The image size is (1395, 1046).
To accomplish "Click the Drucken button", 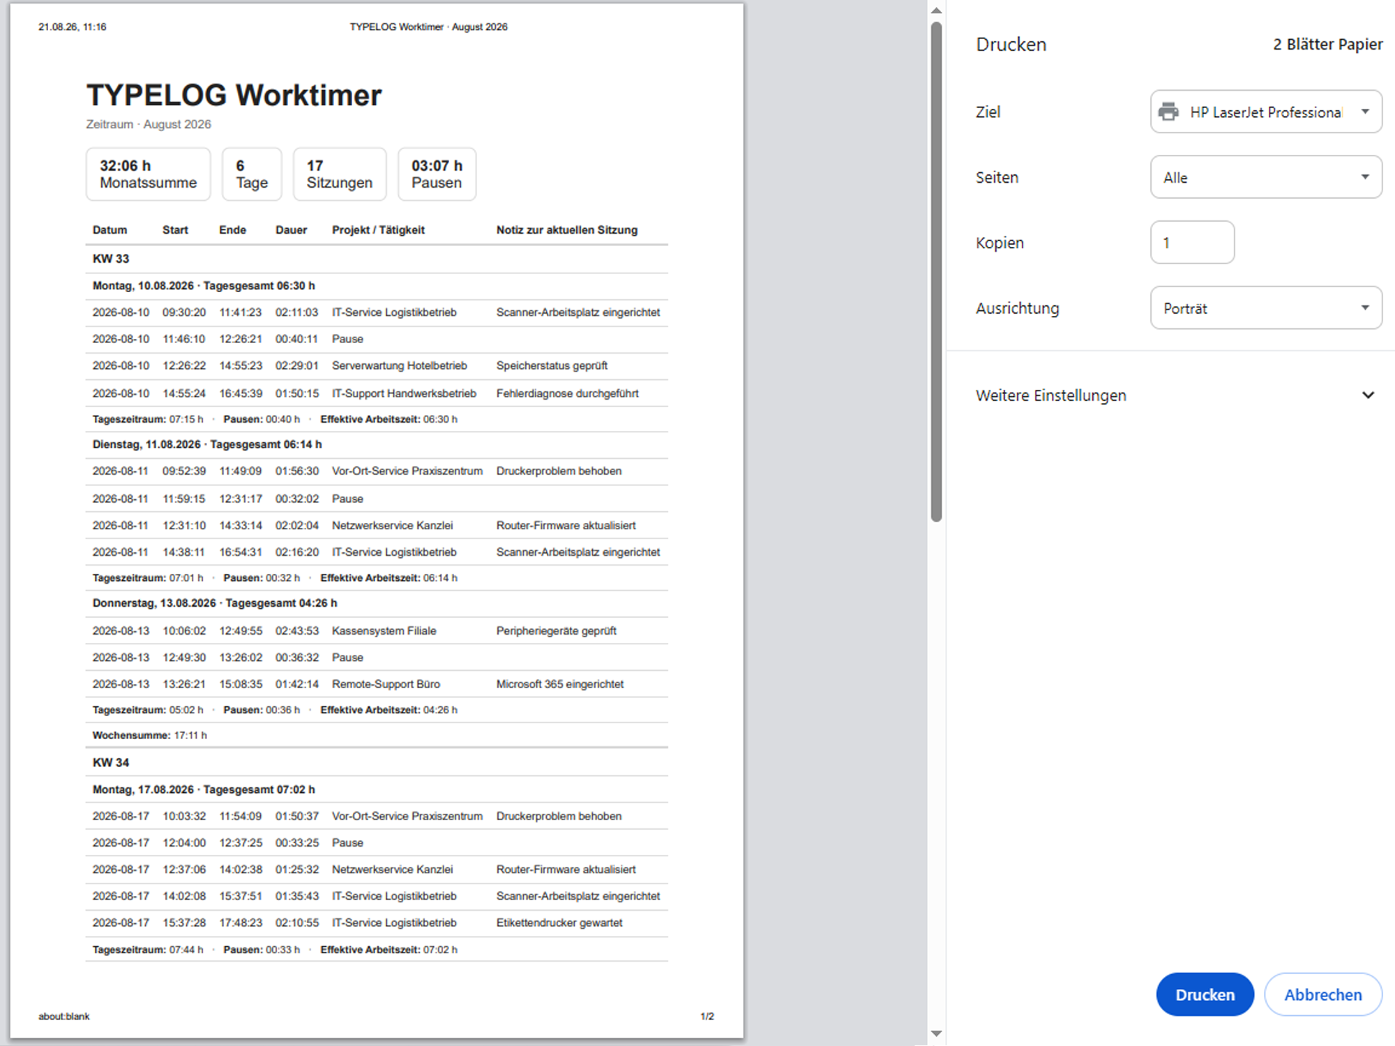I will (1205, 994).
